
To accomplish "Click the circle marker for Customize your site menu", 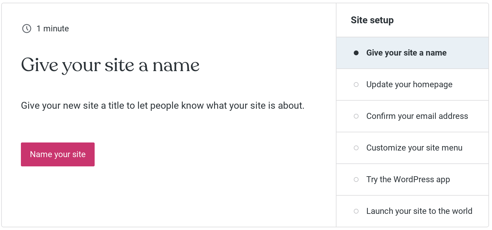I will click(x=356, y=148).
